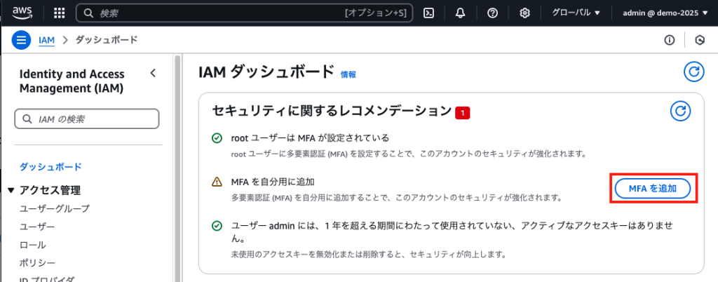Focus the top AWS 検索 search field
Image resolution: width=718 pixels, height=282 pixels.
(245, 13)
